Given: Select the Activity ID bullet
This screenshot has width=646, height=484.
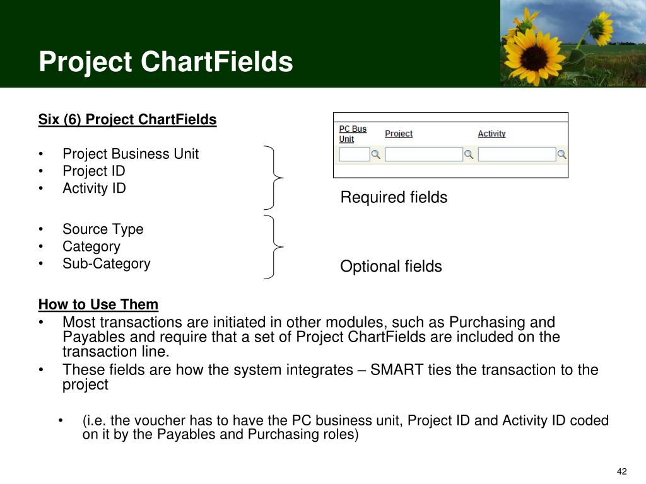Looking at the screenshot, I should point(95,188).
